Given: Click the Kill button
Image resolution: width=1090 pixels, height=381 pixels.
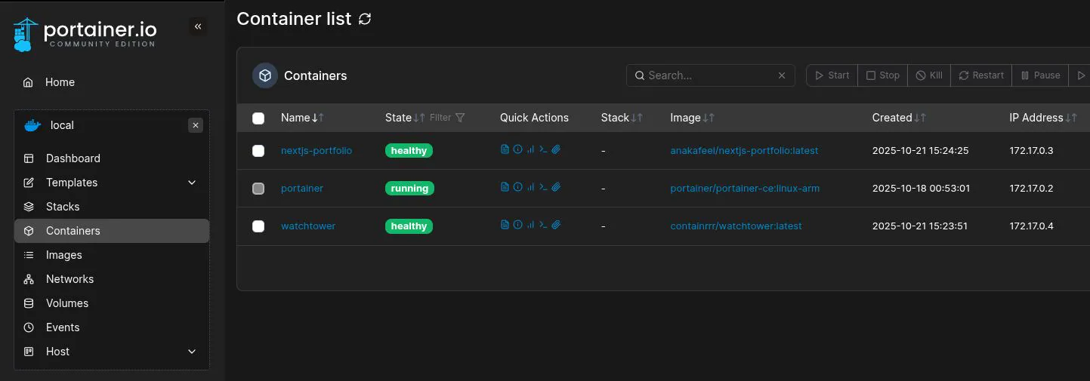Looking at the screenshot, I should click(929, 75).
